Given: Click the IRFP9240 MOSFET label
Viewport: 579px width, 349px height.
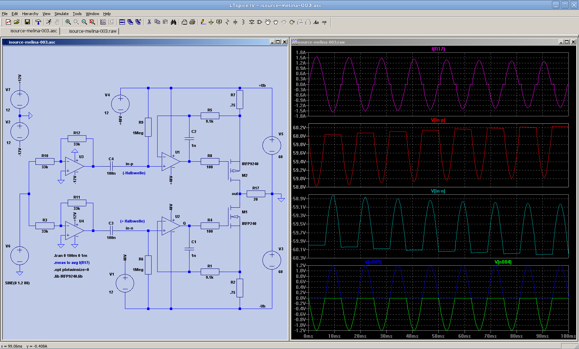Looking at the screenshot, I should tap(250, 164).
